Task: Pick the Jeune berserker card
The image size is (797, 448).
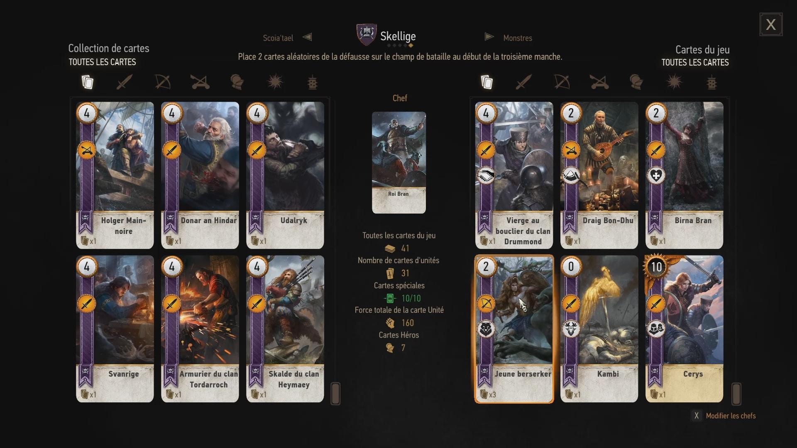Action: pos(514,329)
